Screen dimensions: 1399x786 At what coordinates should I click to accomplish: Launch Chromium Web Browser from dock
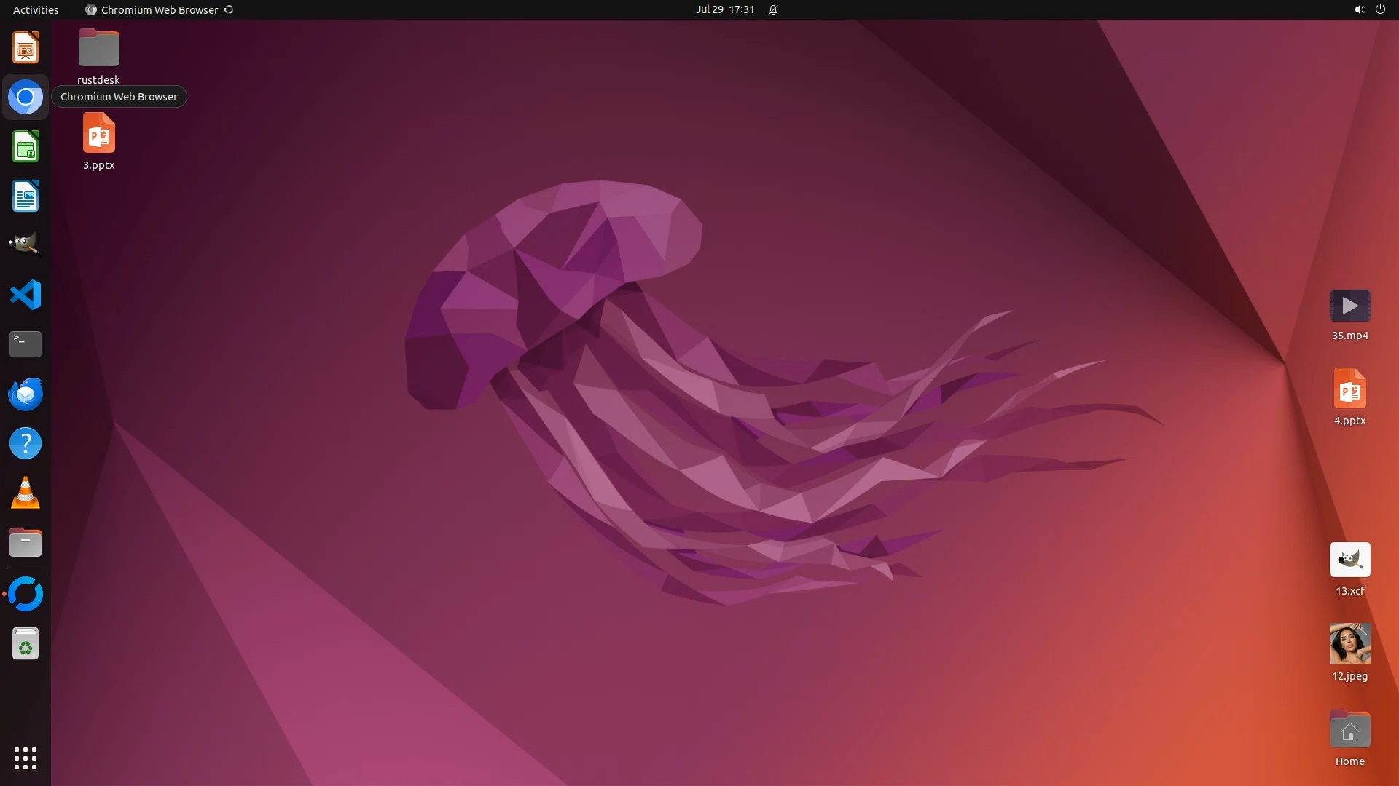pyautogui.click(x=26, y=97)
